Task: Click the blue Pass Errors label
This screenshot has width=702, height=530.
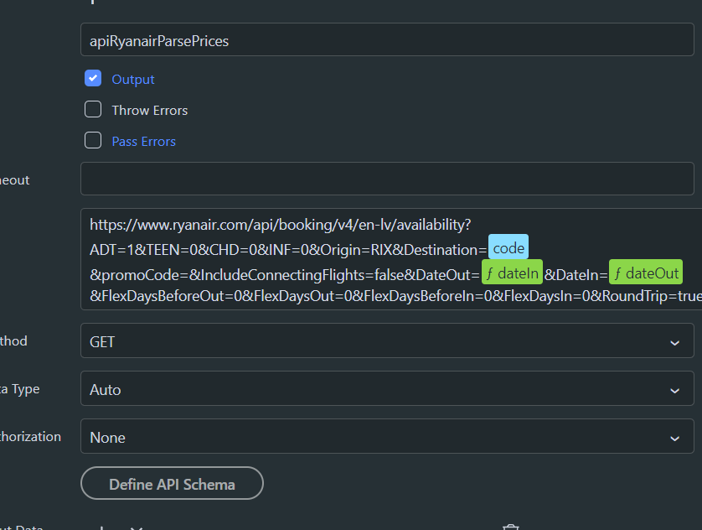Action: [143, 141]
